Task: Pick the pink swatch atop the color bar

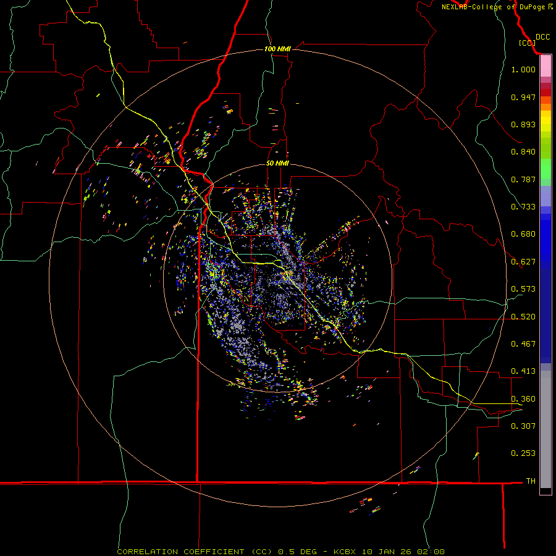Action: (x=545, y=66)
